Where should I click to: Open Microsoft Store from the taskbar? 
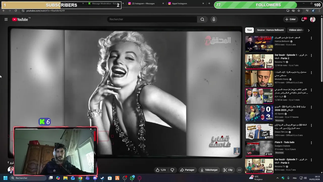[110, 178]
